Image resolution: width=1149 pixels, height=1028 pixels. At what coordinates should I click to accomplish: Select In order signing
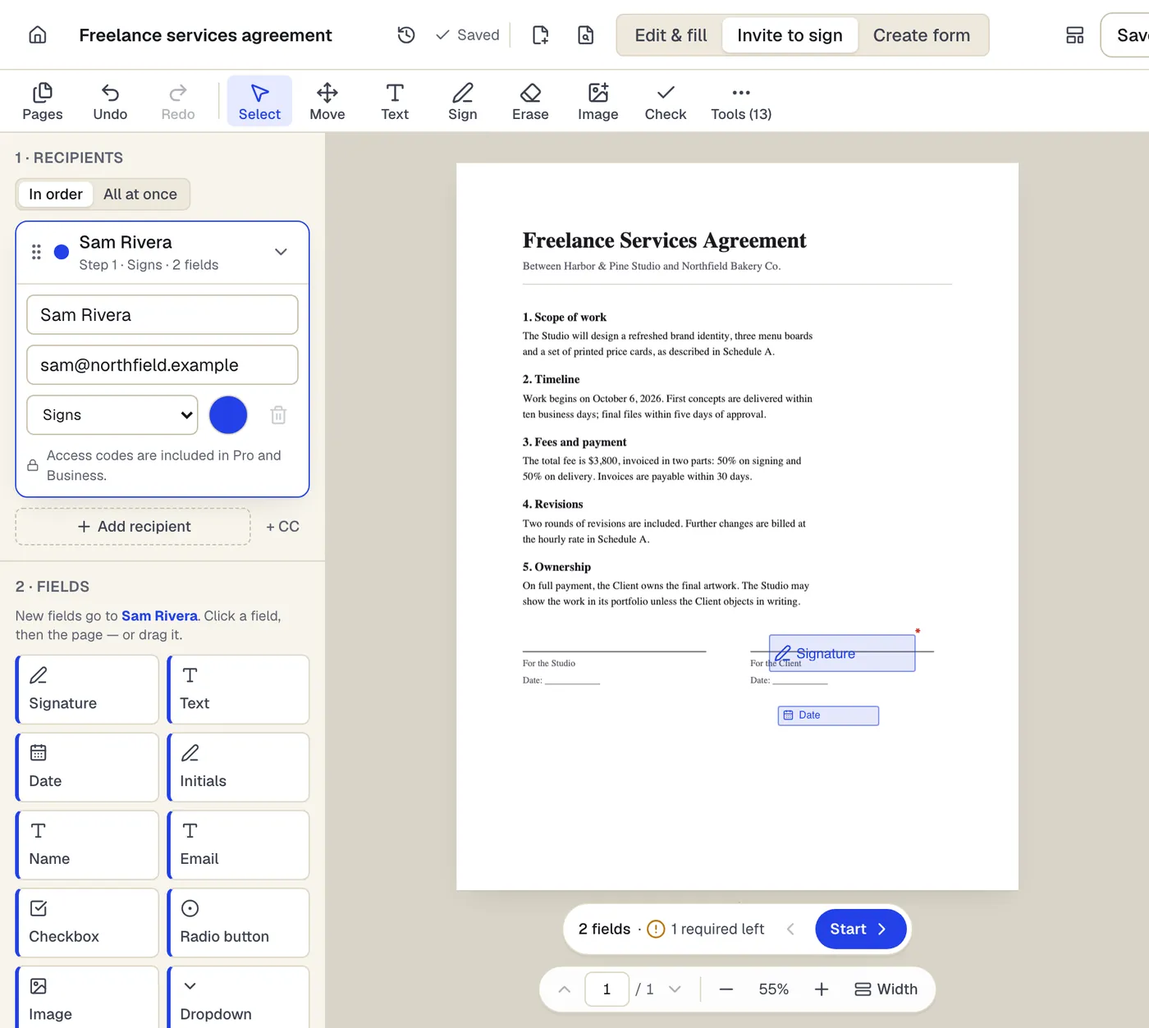[x=56, y=194]
